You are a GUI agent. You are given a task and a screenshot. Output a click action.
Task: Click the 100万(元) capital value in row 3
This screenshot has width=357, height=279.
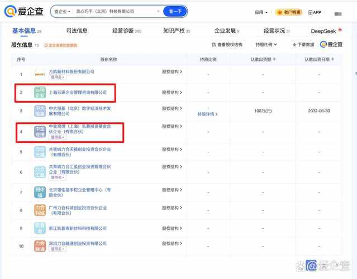(x=263, y=110)
